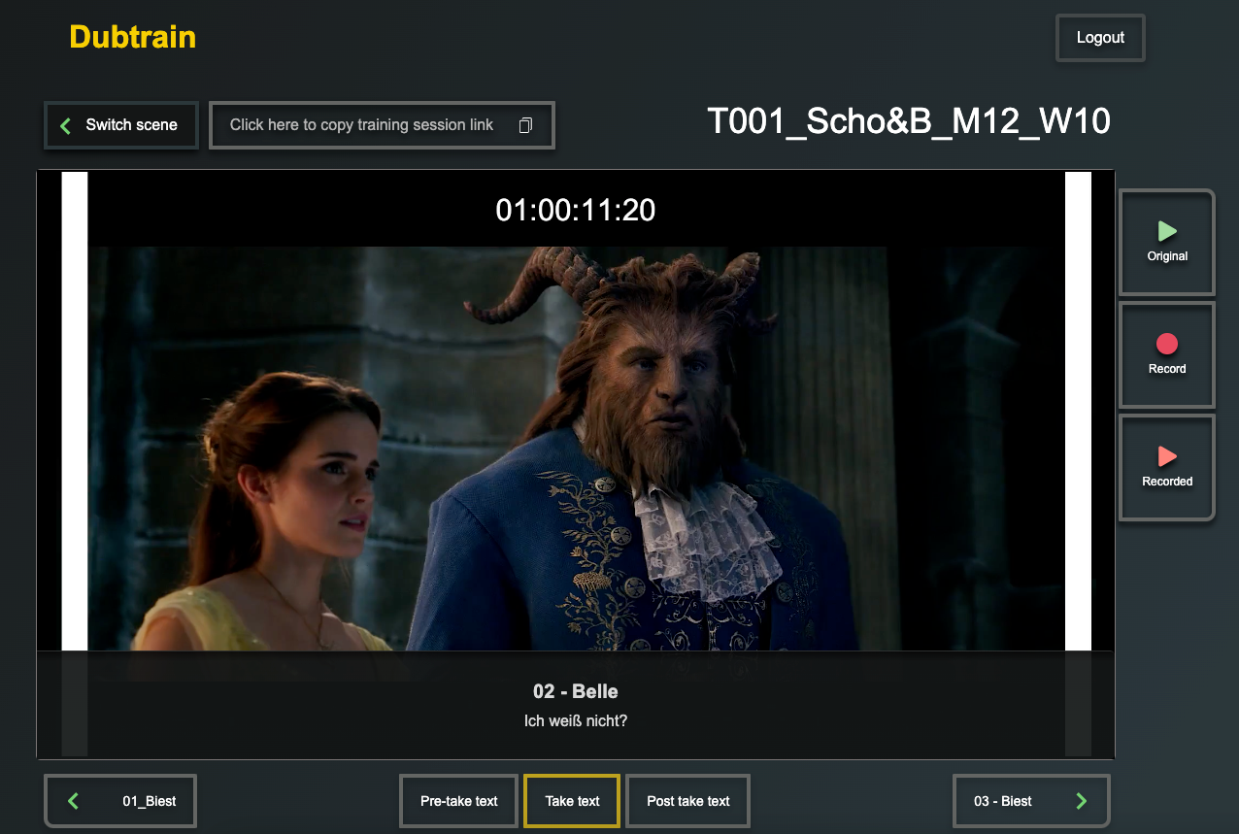The height and width of the screenshot is (834, 1239).
Task: Play the Original audio track
Action: [1167, 242]
